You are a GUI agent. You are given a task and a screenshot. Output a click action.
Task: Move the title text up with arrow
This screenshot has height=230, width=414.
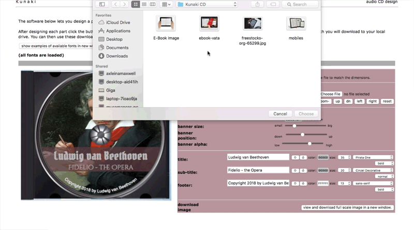(x=295, y=157)
